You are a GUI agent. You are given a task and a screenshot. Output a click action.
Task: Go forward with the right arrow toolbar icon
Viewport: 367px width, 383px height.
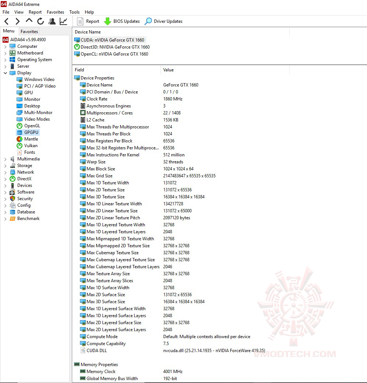point(17,21)
